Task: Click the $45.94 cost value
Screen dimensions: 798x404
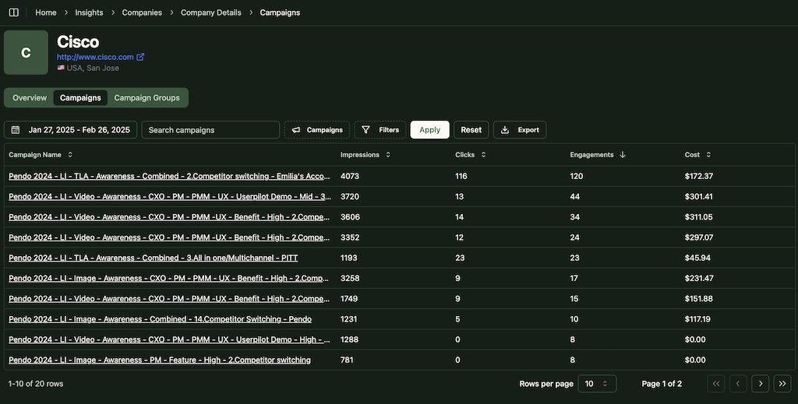Action: tap(697, 258)
